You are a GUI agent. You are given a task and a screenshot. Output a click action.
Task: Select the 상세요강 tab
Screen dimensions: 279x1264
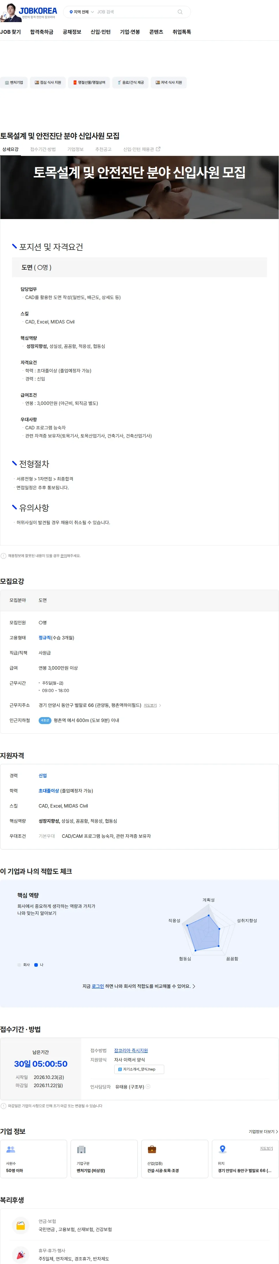[x=10, y=149]
